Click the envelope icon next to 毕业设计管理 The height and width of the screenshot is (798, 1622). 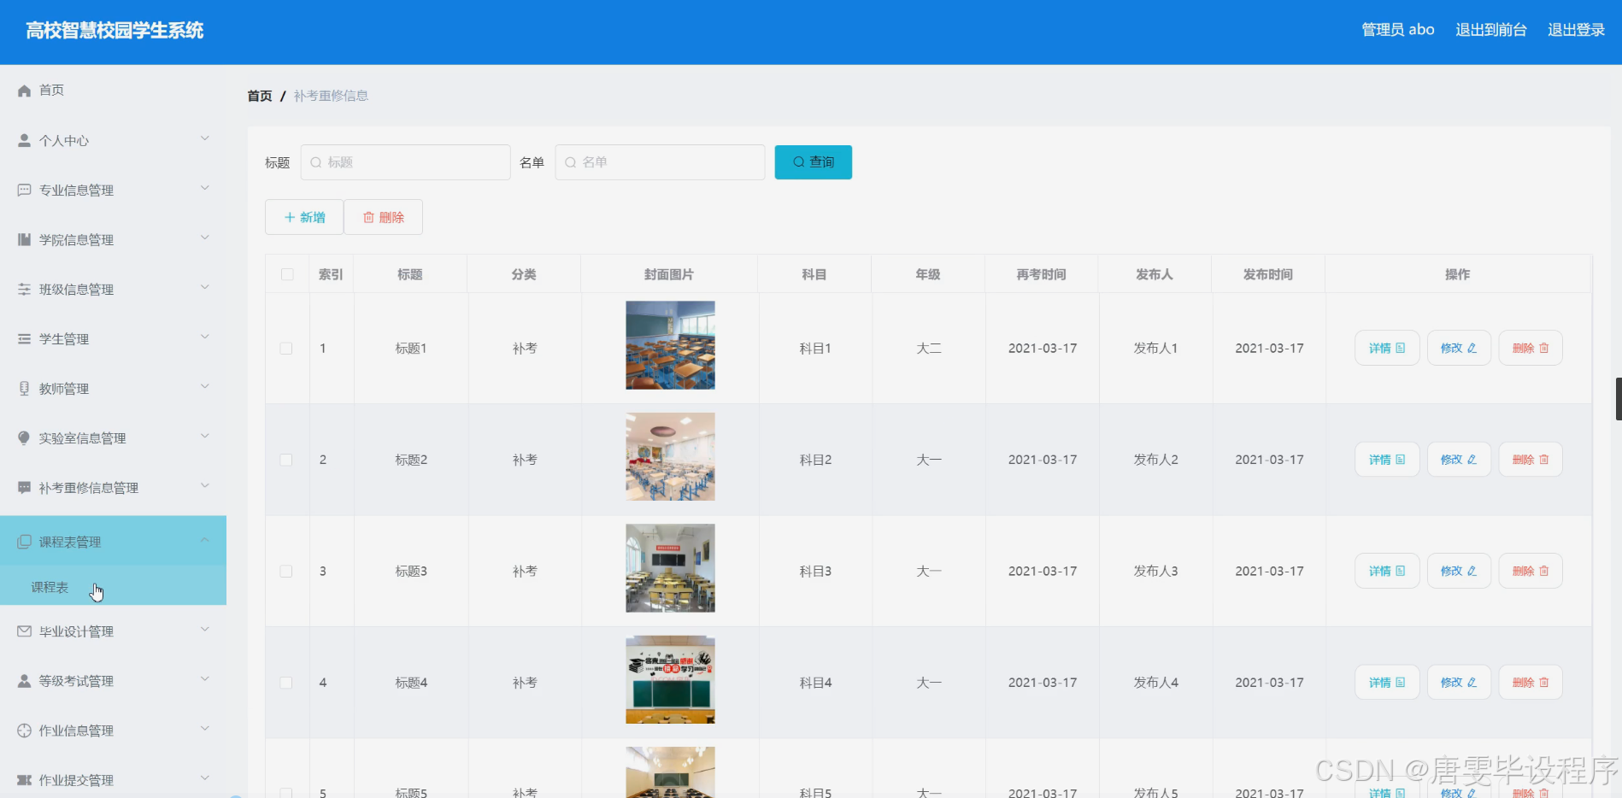click(x=24, y=631)
